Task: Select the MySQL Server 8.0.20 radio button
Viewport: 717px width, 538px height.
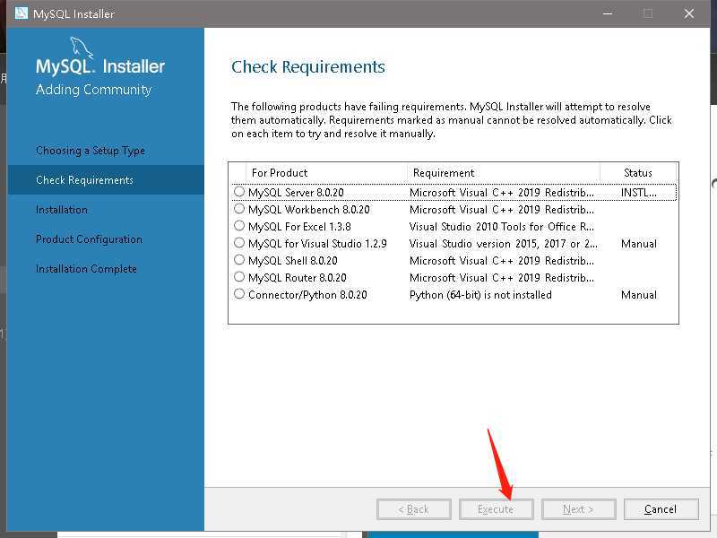Action: coord(239,192)
